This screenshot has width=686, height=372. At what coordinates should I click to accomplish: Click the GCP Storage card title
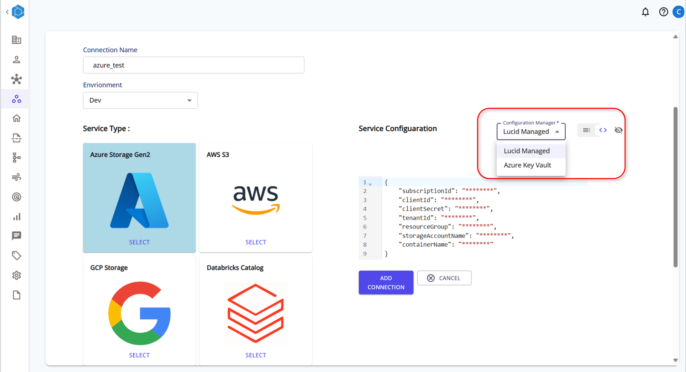109,268
